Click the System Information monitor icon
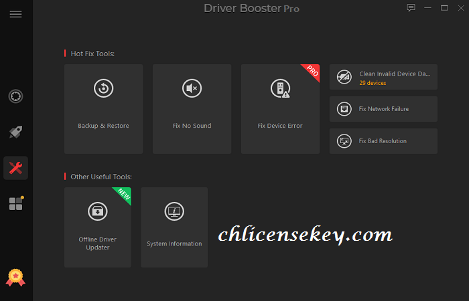Screen dimensions: 469x301 (x=174, y=211)
